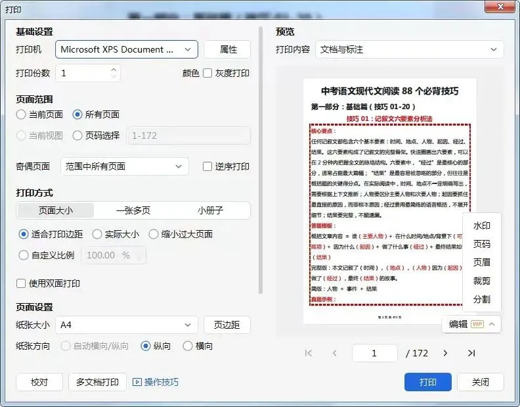
Task: Click the preview page number field
Action: 375,353
